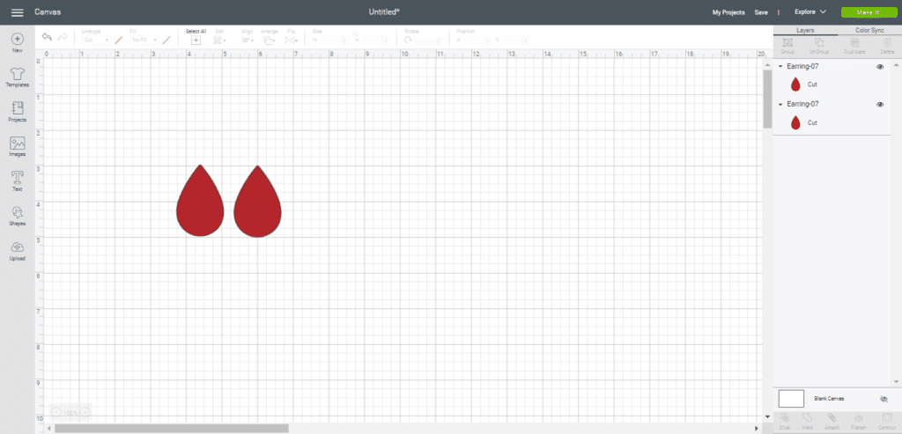Screen dimensions: 902x434
Task: Toggle visibility of second Earring-07 layer
Action: coord(879,105)
